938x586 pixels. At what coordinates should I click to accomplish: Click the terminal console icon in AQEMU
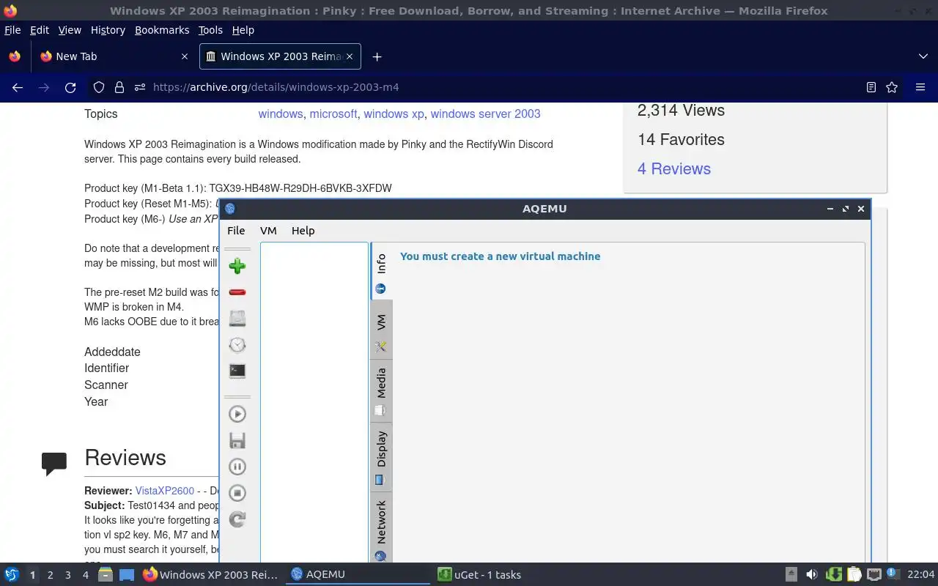pyautogui.click(x=237, y=371)
